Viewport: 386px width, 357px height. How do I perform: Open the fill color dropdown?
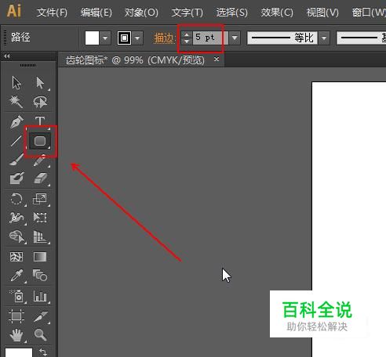point(105,38)
